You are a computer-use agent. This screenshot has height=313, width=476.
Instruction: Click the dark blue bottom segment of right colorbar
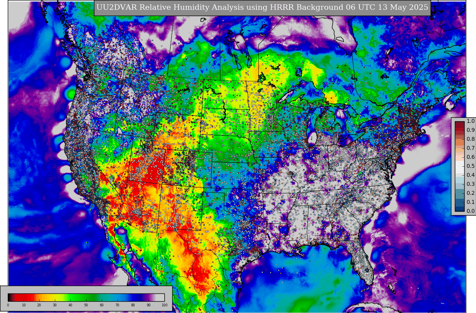[460, 209]
